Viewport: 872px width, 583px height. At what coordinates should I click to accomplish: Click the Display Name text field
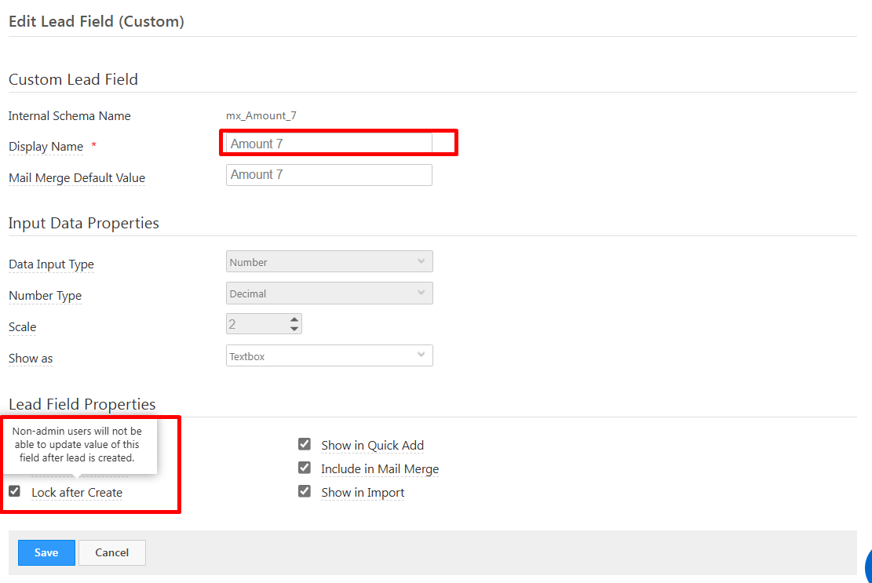pos(329,144)
